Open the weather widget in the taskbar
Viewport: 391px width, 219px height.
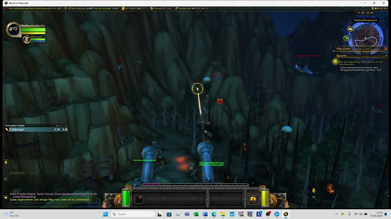pyautogui.click(x=11, y=214)
